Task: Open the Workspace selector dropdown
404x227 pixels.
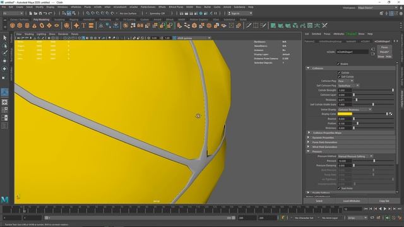Action: [377, 8]
